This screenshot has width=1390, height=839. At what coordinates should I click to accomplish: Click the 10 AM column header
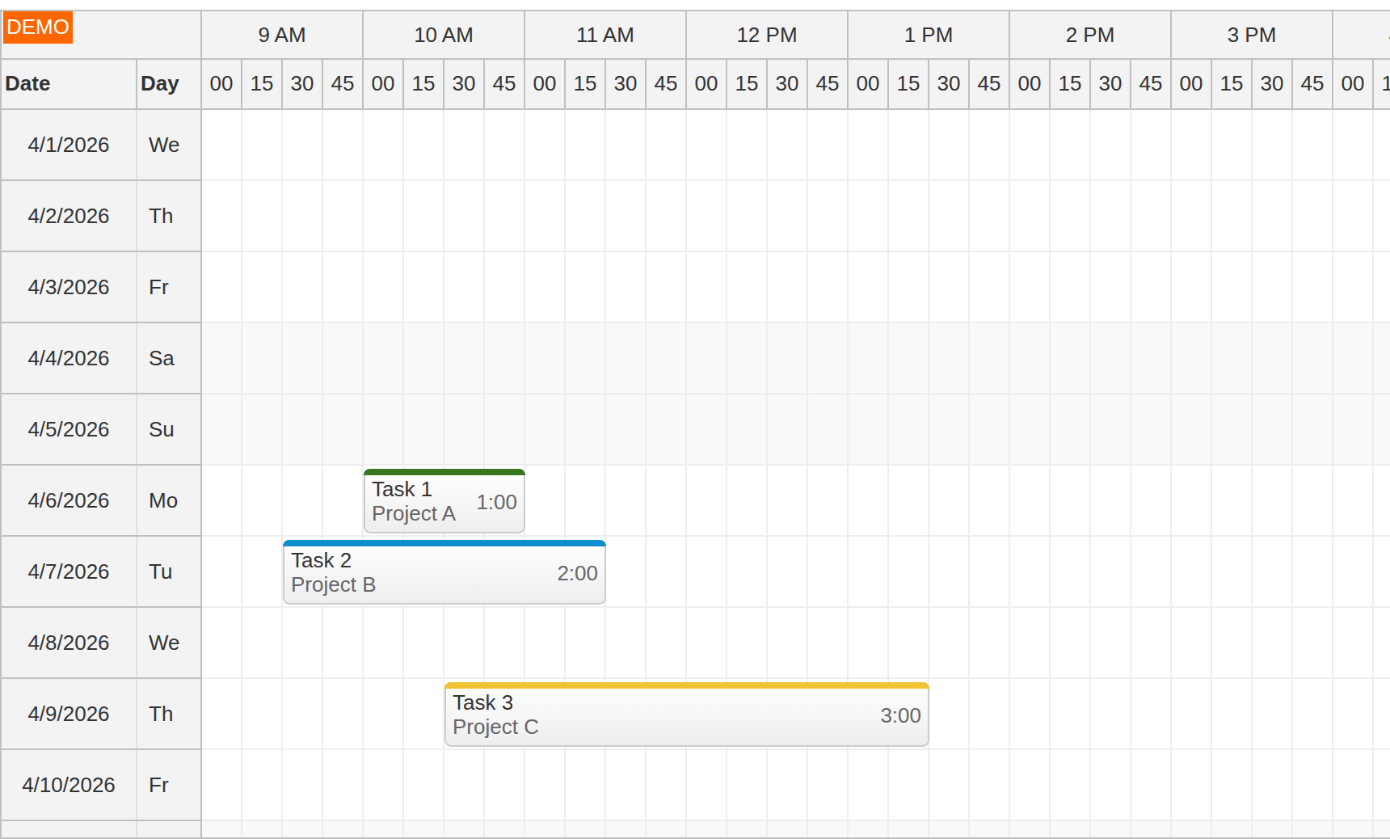click(x=443, y=35)
